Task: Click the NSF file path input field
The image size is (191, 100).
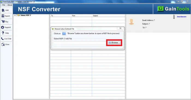Action: (x=80, y=43)
